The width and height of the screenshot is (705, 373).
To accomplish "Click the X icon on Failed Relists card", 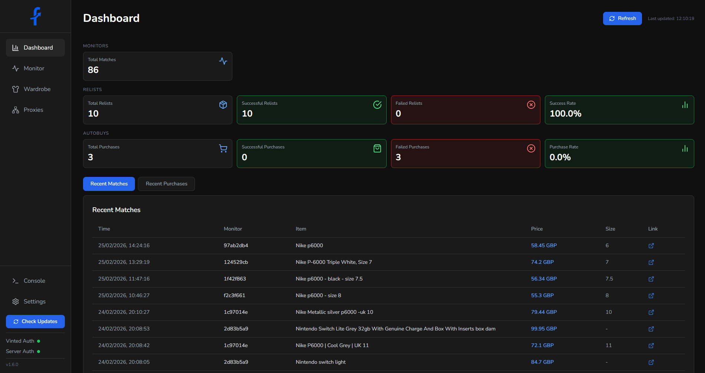I will pos(531,105).
